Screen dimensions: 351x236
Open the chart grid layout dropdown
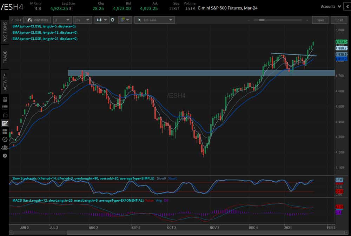click(x=125, y=20)
